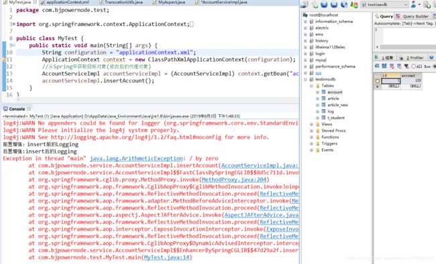This screenshot has height=264, width=436.
Task: Click the fourth result toolbar icon
Action: tap(399, 66)
